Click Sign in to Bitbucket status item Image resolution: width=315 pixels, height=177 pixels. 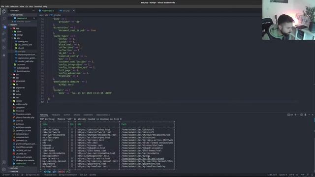click(x=68, y=175)
